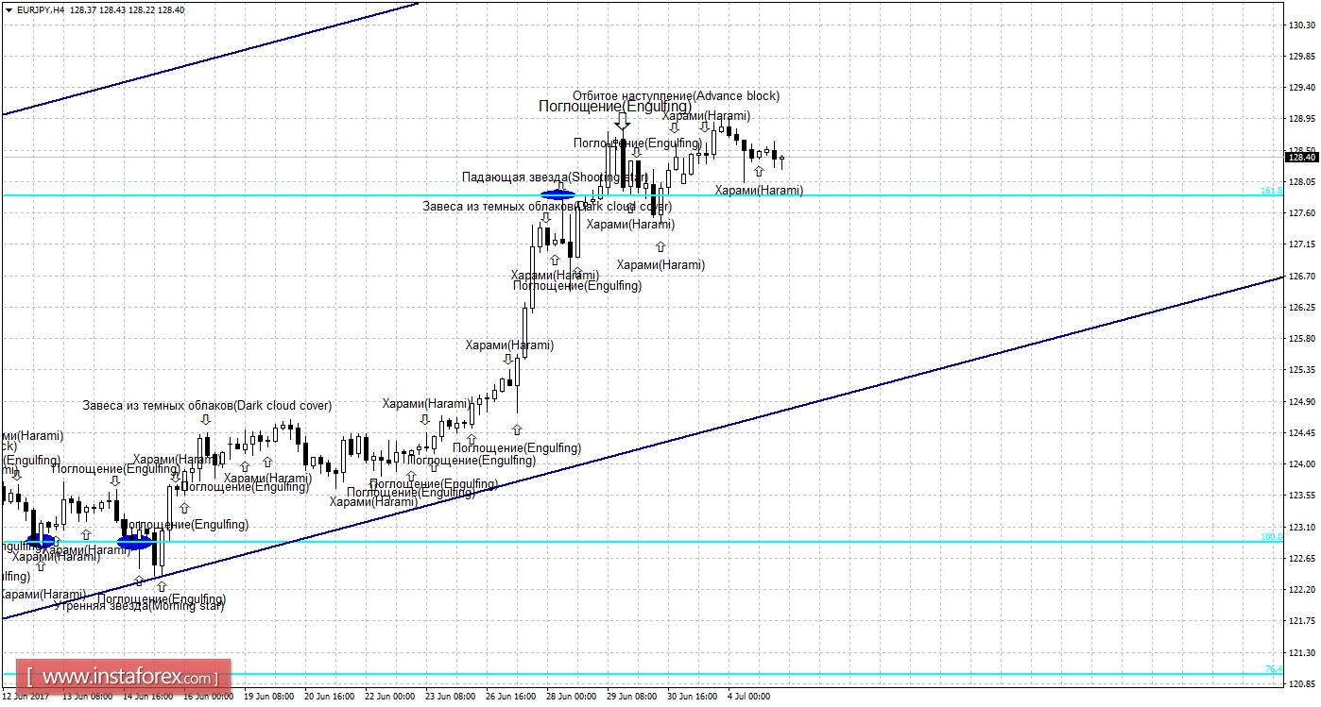Click the current price tag 128.40
The width and height of the screenshot is (1321, 707).
tap(1303, 158)
